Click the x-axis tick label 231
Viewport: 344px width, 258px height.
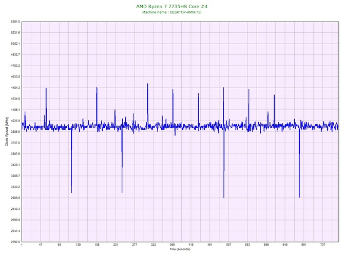pyautogui.click(x=116, y=245)
